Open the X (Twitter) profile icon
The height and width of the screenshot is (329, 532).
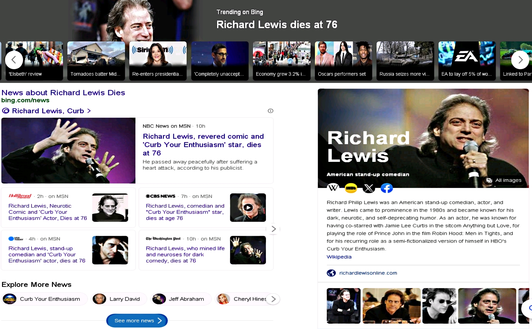click(x=369, y=188)
